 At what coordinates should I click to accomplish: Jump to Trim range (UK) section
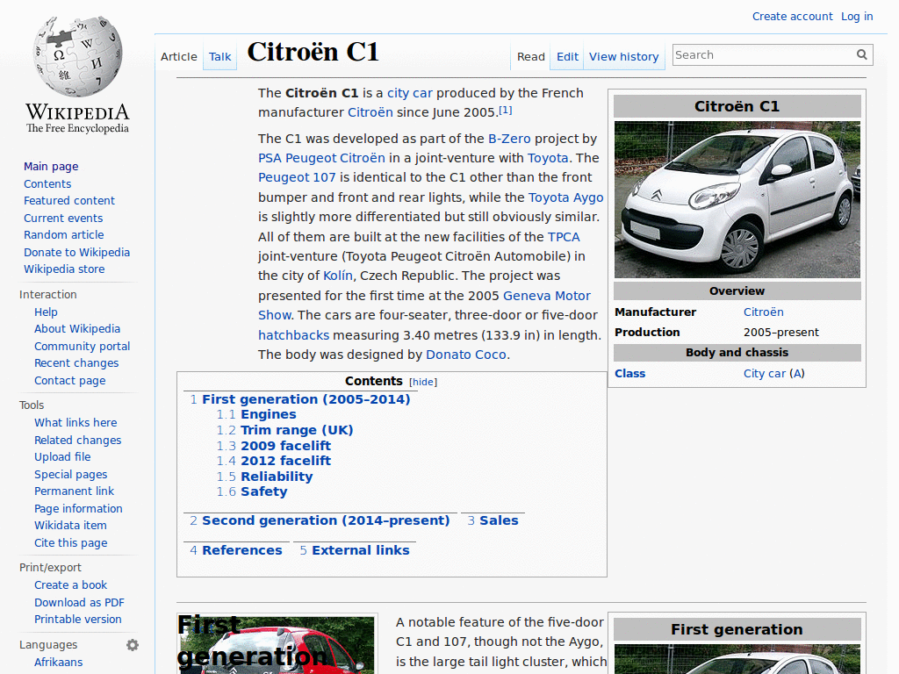[x=297, y=430]
